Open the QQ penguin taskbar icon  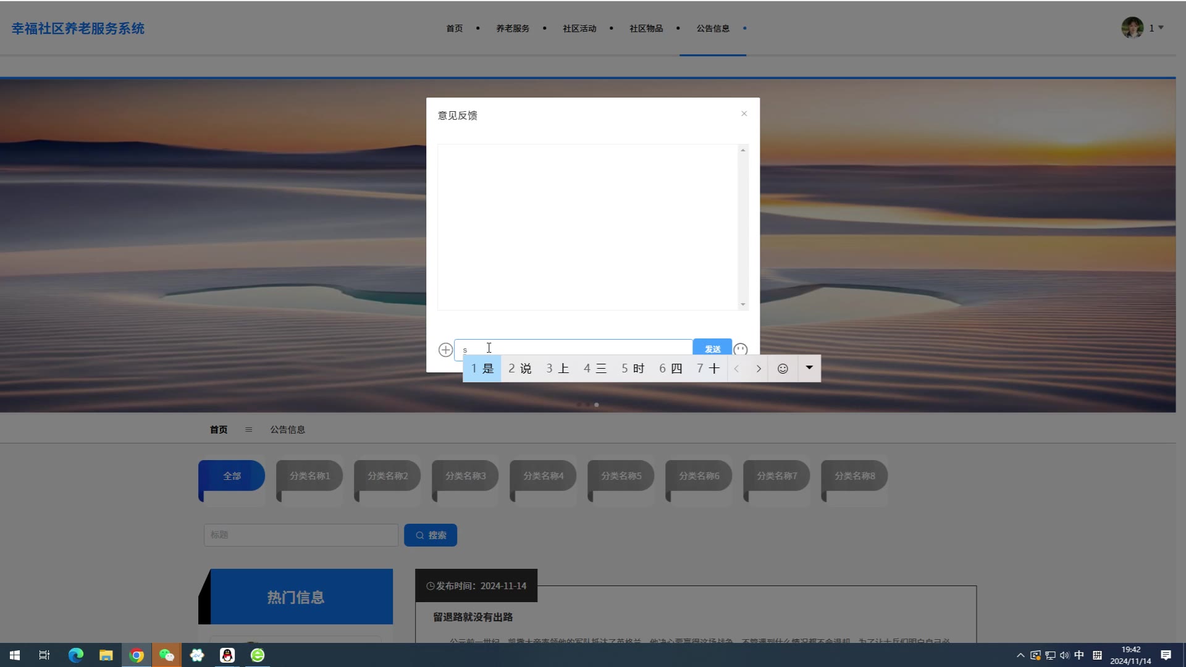227,655
